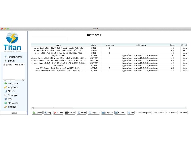Open Server in the sidebar
Viewport: 191px width, 143px height.
coord(12,61)
